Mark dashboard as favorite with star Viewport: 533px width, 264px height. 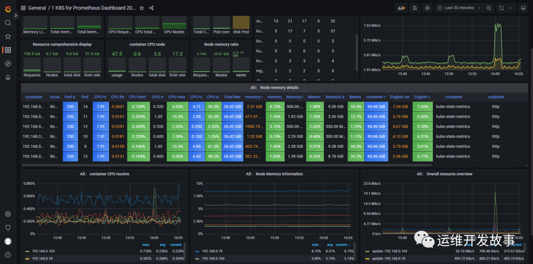pos(142,8)
